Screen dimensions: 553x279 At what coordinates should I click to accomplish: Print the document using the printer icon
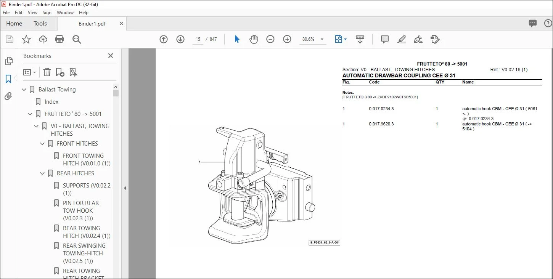(59, 39)
